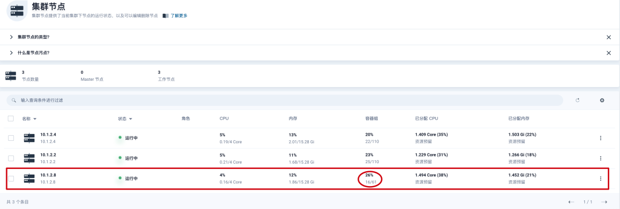Click the search magnifier icon
The height and width of the screenshot is (209, 620).
coord(14,101)
